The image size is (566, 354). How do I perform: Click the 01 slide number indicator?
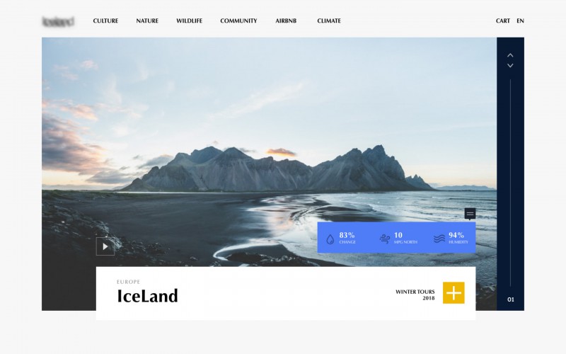(x=511, y=299)
